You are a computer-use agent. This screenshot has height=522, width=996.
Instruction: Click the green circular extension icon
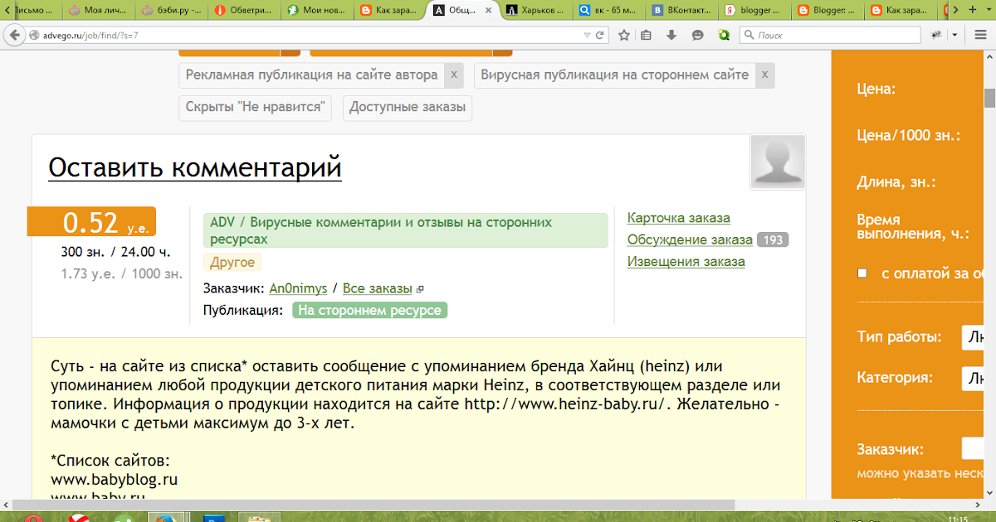[724, 36]
